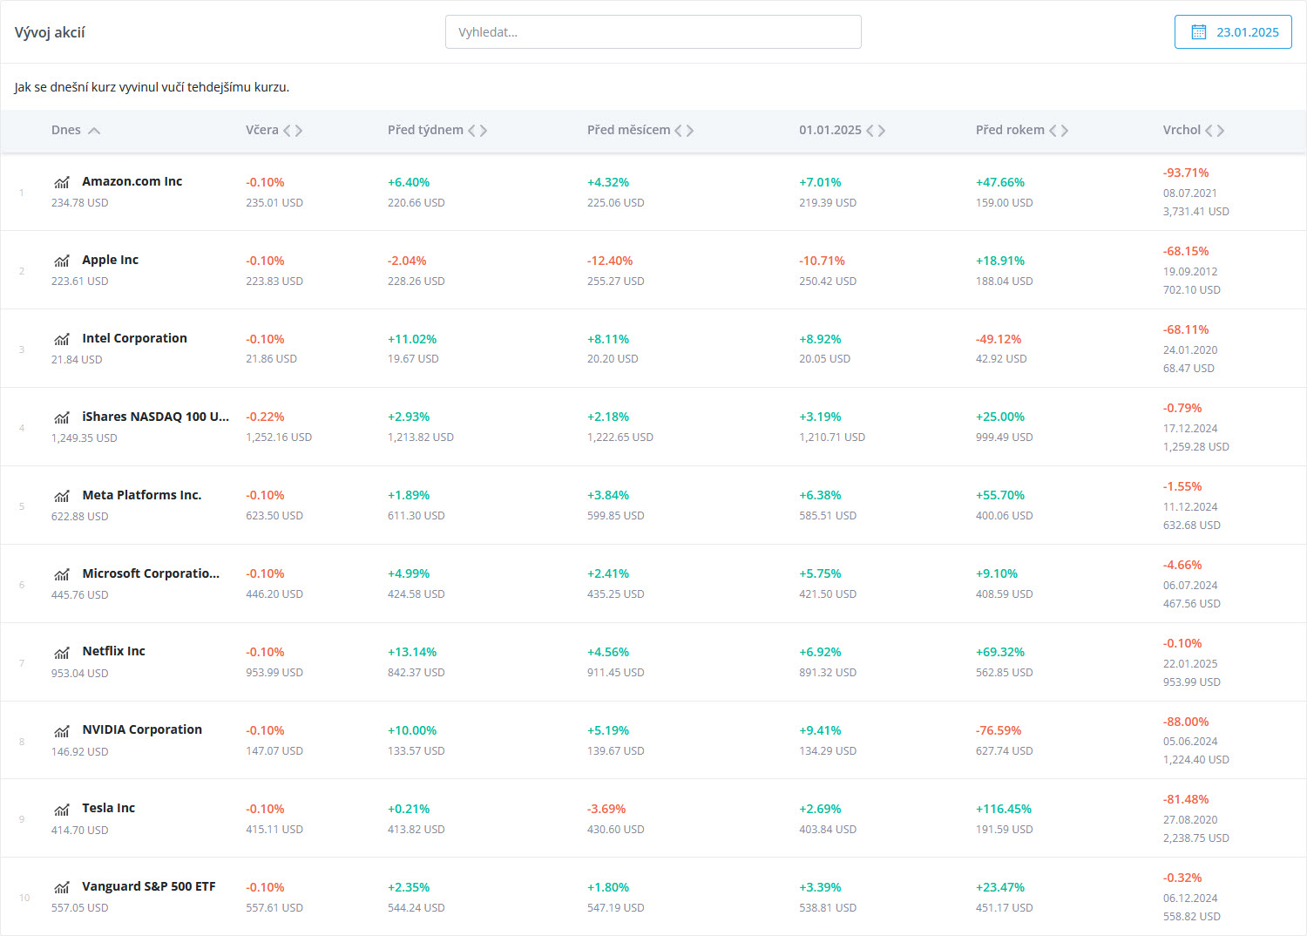Open chart icon for NVIDIA Corporation
Viewport: 1307px width, 936px height.
click(x=62, y=730)
